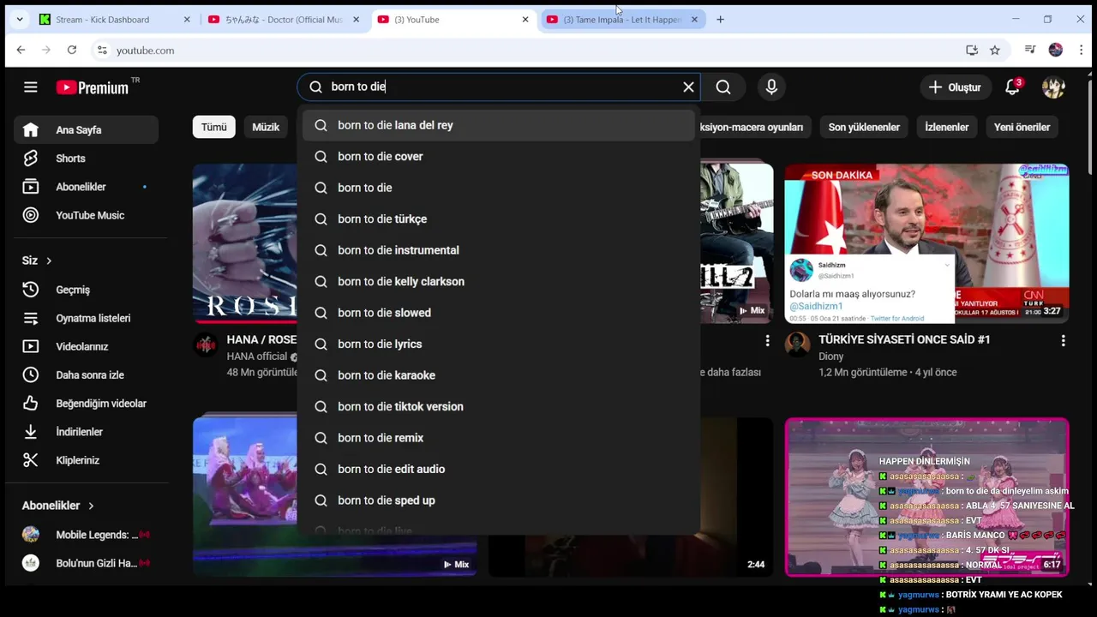Choose suggestion born to die lyrics
Viewport: 1097px width, 617px height.
(x=498, y=344)
